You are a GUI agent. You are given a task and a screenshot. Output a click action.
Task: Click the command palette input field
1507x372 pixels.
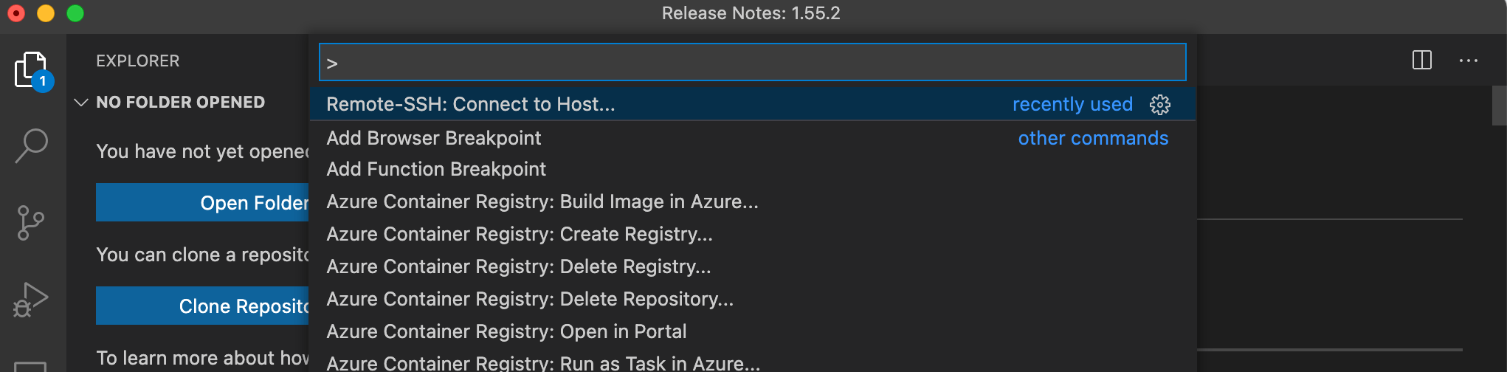coord(753,63)
